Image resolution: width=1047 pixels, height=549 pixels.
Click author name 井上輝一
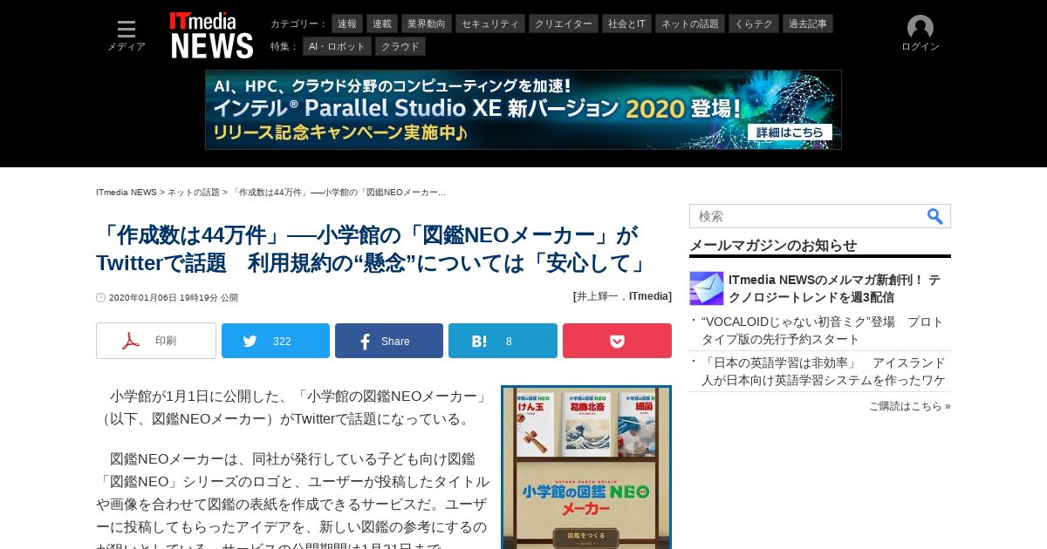(597, 296)
